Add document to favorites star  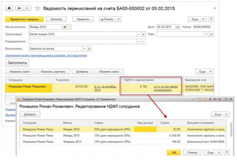(37, 8)
